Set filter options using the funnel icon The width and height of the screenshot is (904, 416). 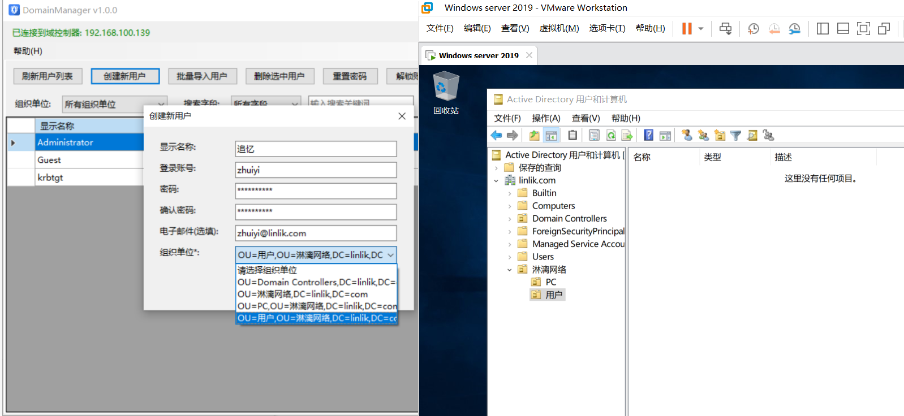point(735,135)
